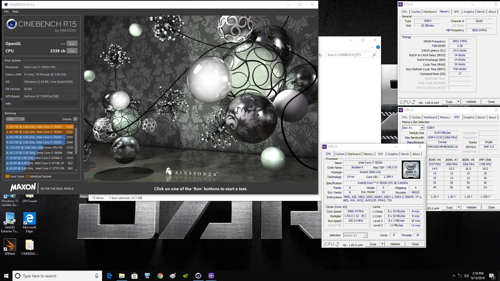Click Your Score orange legend swatch
Screen dimensions: 500x281
pos(7,176)
